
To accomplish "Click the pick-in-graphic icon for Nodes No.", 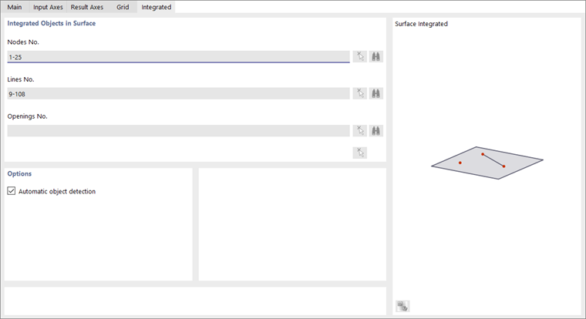I will (x=360, y=56).
